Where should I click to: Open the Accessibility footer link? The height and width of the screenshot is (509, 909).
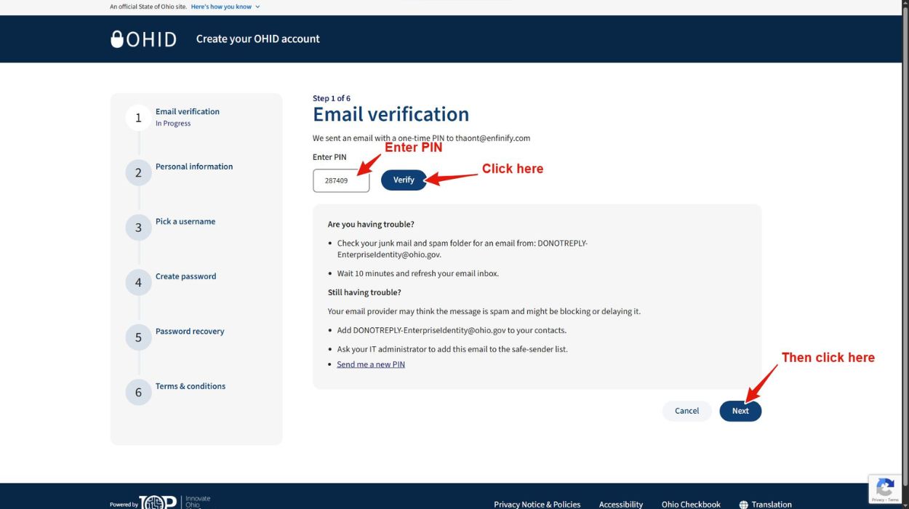point(620,504)
